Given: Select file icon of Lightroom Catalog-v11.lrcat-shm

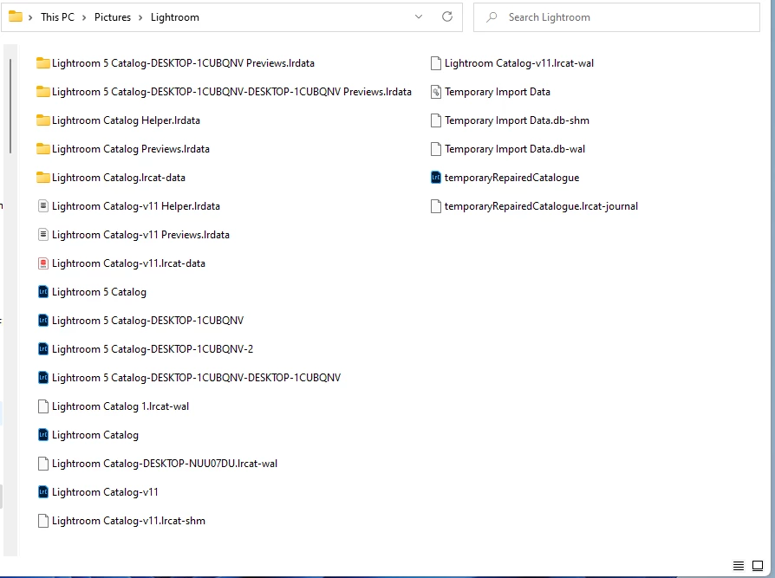Looking at the screenshot, I should (43, 521).
